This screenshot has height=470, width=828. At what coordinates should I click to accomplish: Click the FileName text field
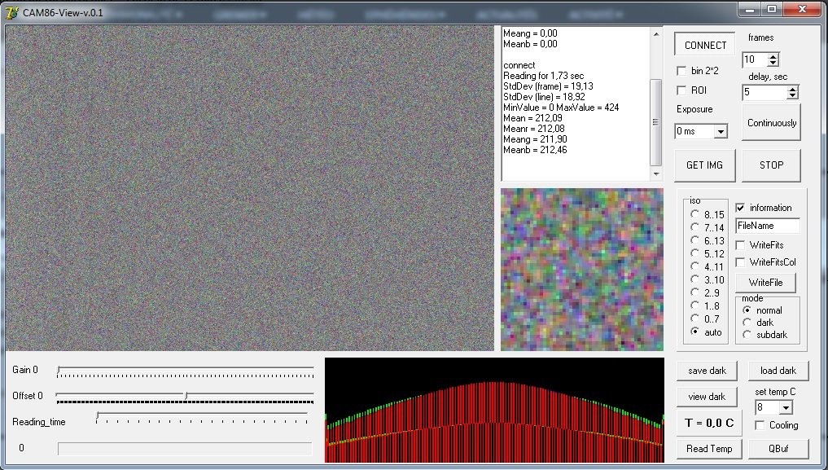pyautogui.click(x=767, y=226)
